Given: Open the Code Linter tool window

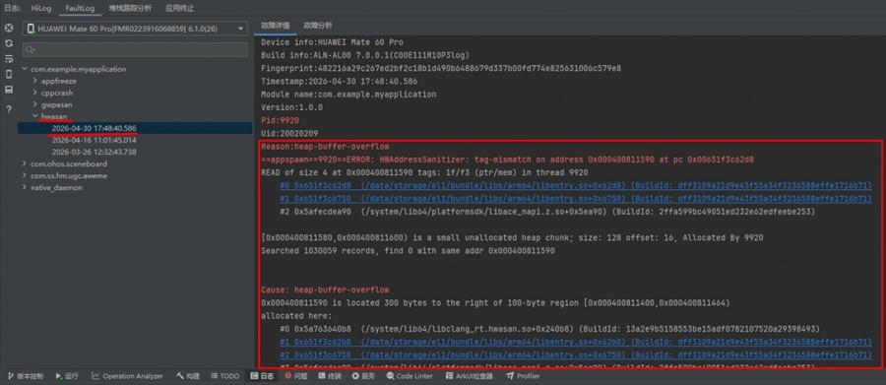Looking at the screenshot, I should (410, 376).
